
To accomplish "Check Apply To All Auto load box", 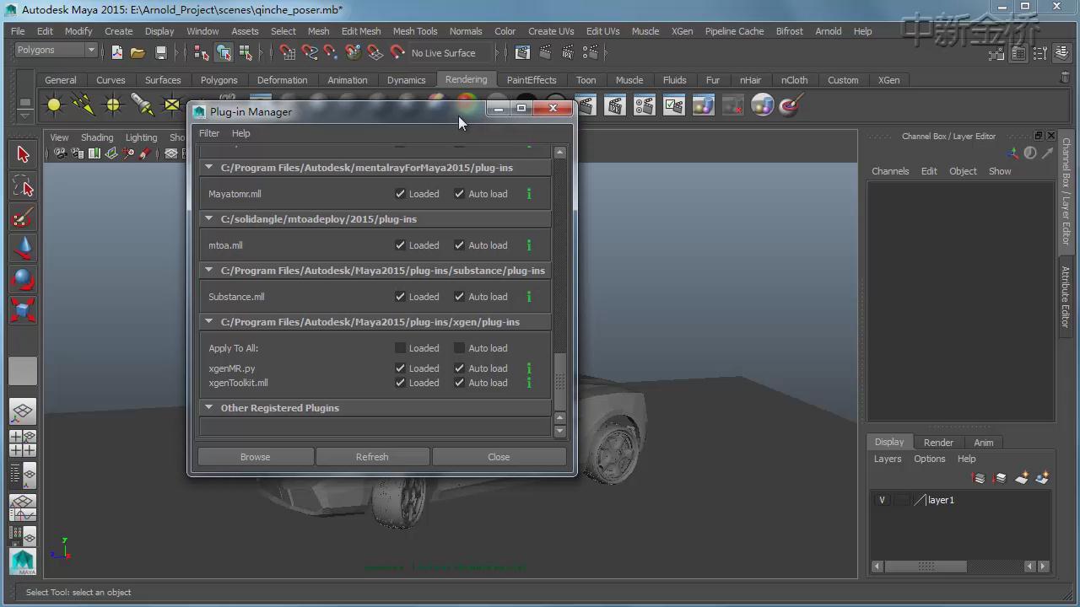I will [x=459, y=348].
